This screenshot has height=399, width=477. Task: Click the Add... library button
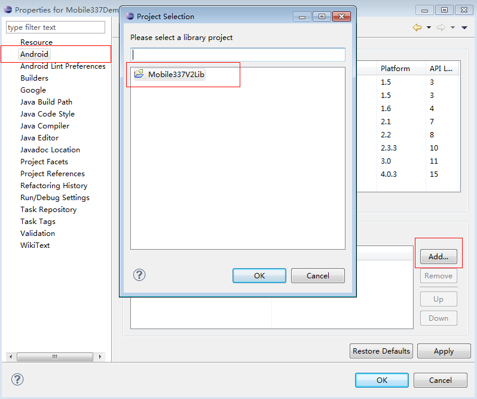(438, 257)
